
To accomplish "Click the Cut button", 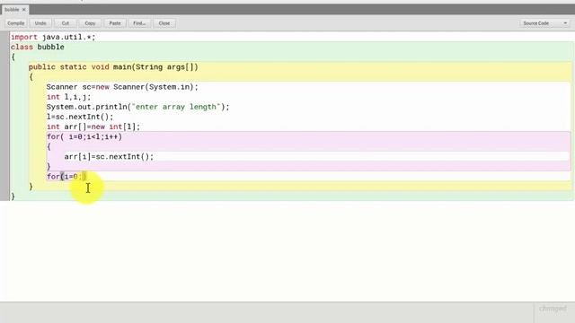I will click(x=66, y=23).
